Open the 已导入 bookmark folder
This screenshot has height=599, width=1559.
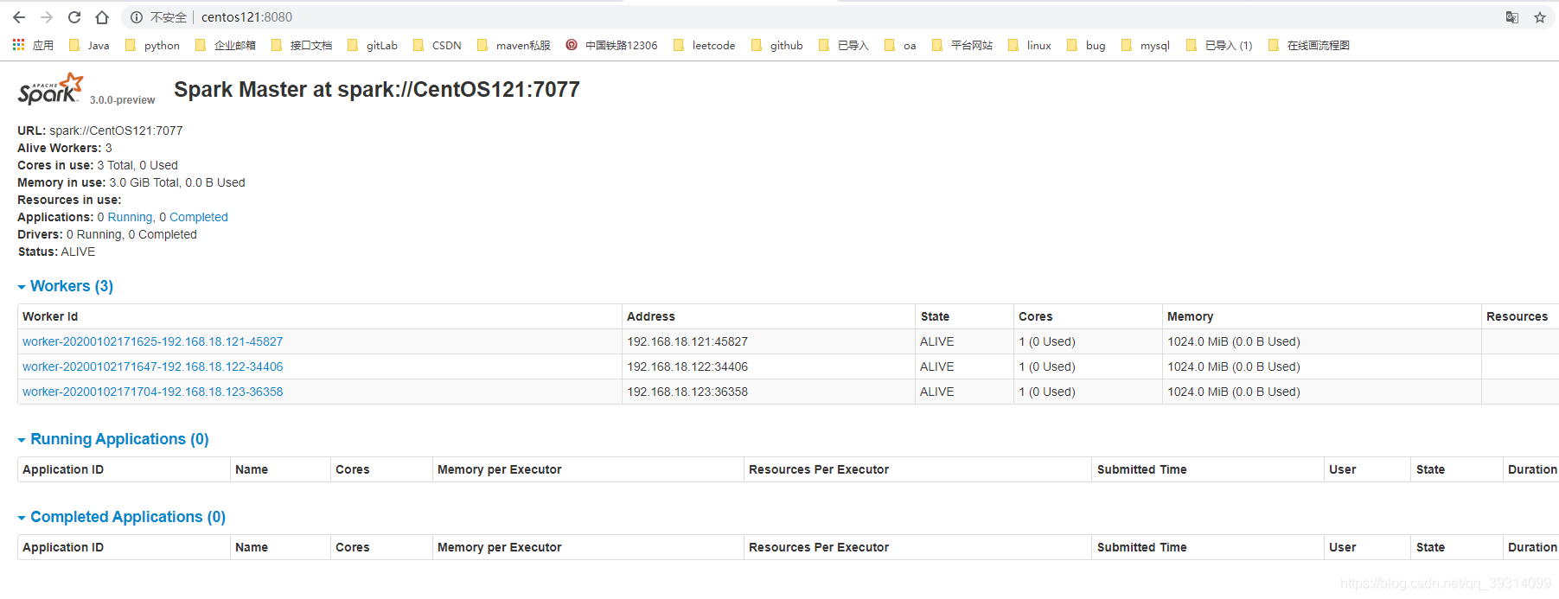pyautogui.click(x=843, y=45)
